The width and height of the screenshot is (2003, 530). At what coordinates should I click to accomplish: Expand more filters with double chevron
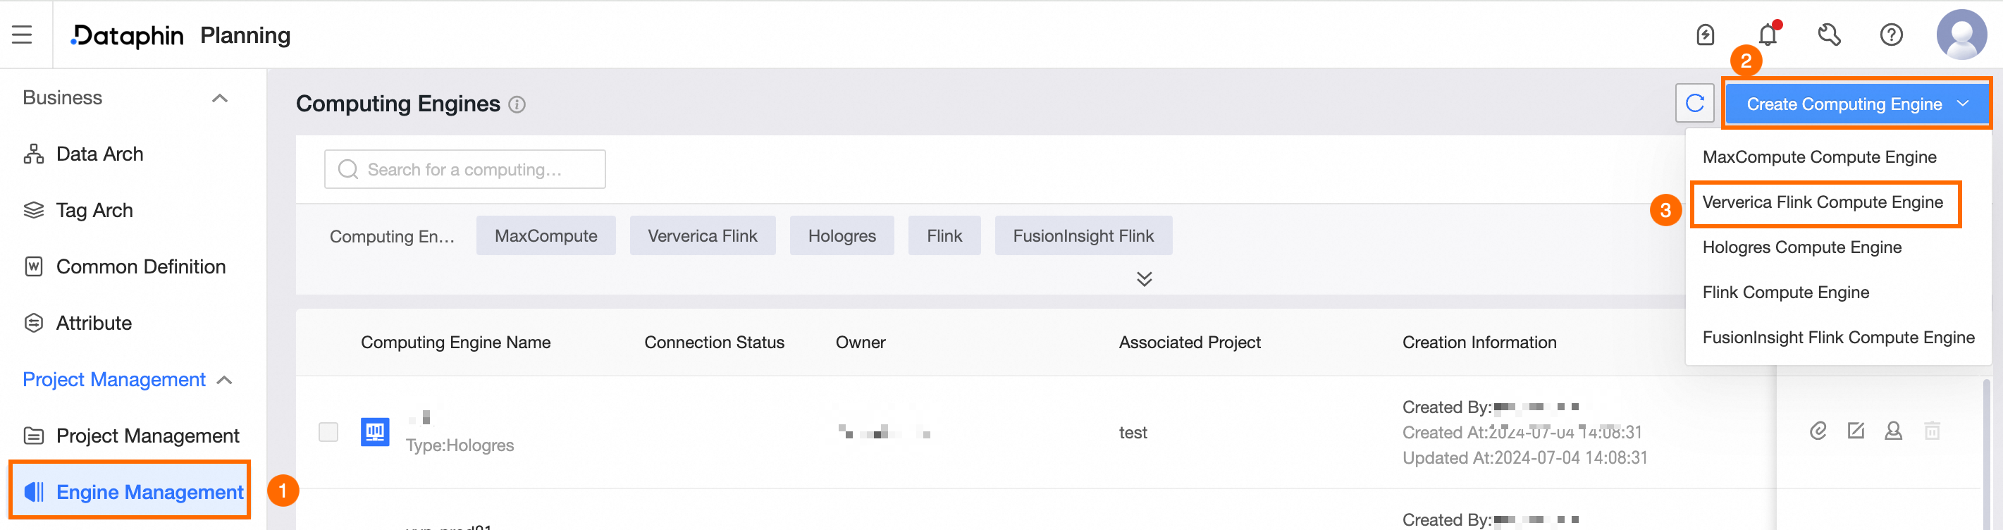1144,279
